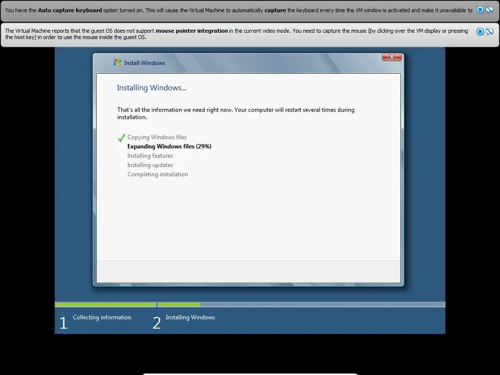Dismiss the Auto capture keyboard notification
Viewport: 500px width, 375px height.
480,10
